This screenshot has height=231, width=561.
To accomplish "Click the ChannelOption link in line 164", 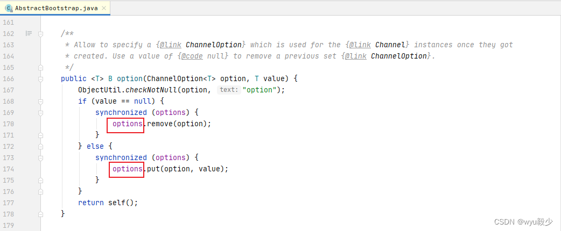I will click(x=399, y=56).
